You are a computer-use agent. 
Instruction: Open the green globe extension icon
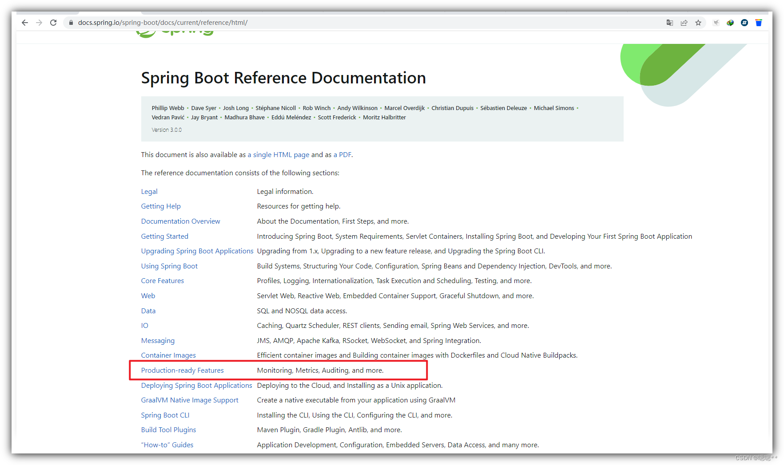coord(730,23)
